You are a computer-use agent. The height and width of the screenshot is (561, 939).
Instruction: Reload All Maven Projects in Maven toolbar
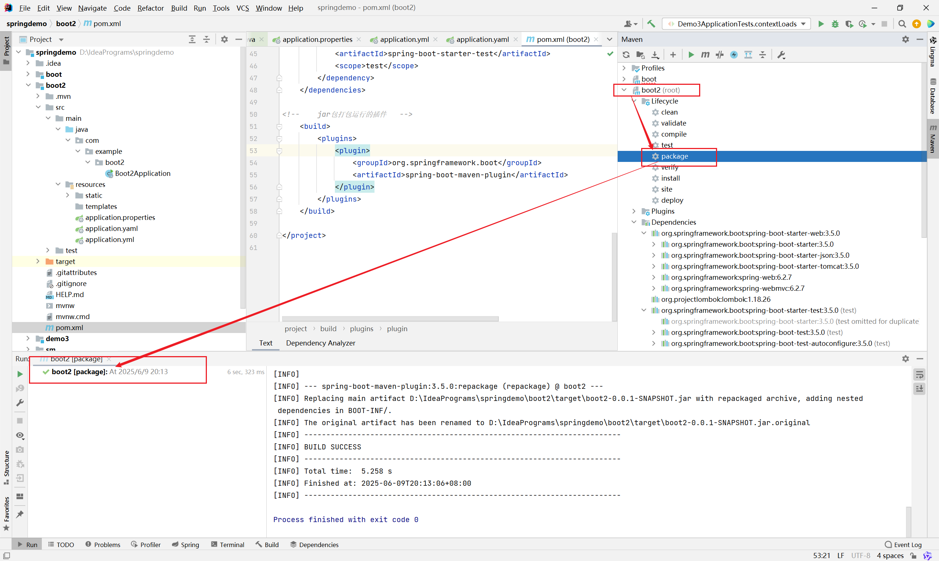(x=626, y=55)
